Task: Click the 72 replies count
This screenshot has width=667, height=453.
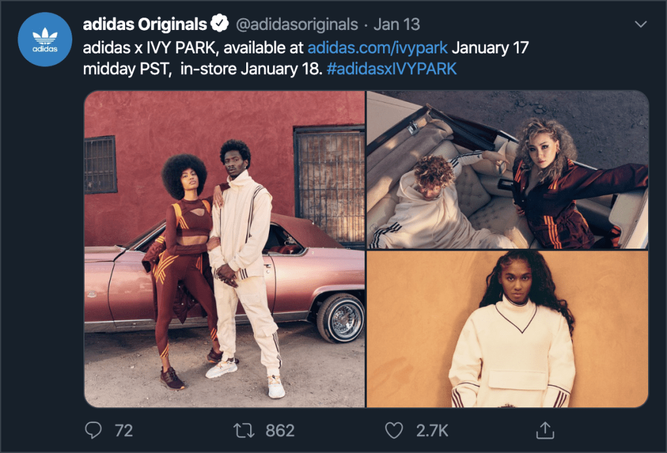Action: pos(124,430)
